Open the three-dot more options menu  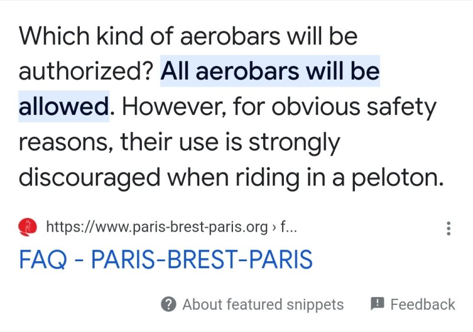(x=449, y=228)
